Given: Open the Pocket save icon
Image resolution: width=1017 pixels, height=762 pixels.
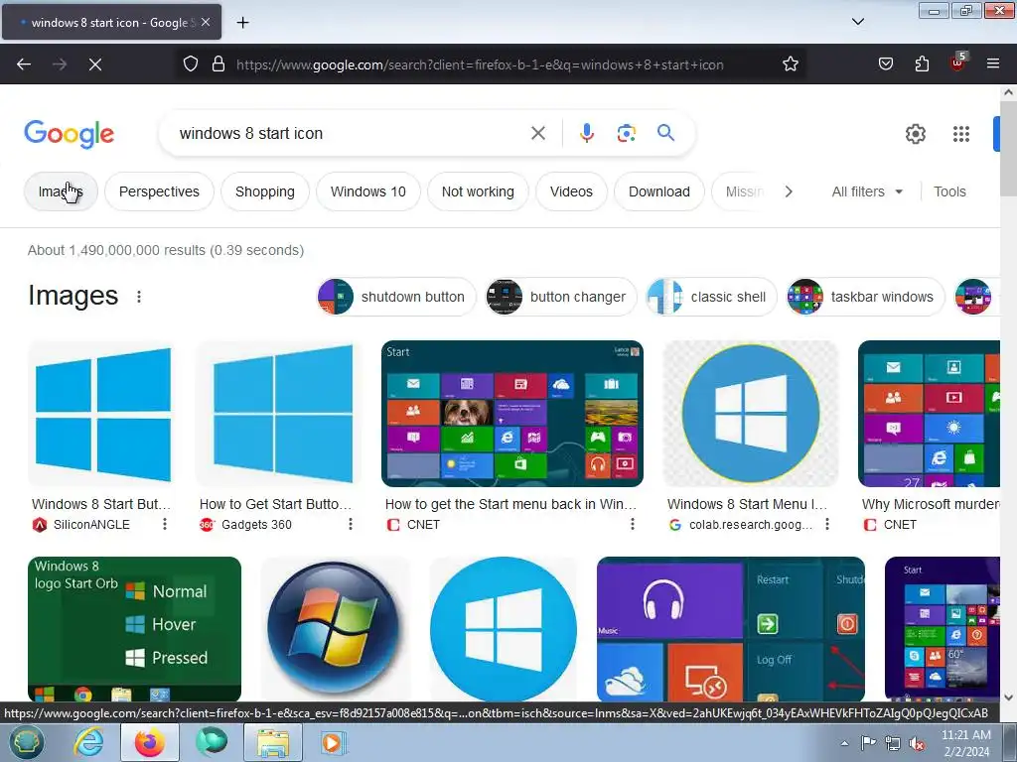Looking at the screenshot, I should click(885, 64).
